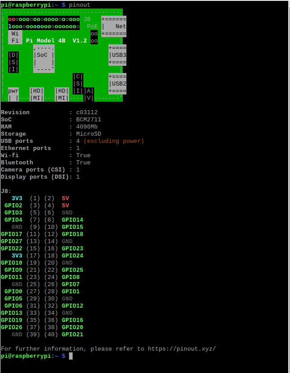290x373 pixels.
Task: Select SoC value 'BCM2711'
Action: click(x=89, y=120)
